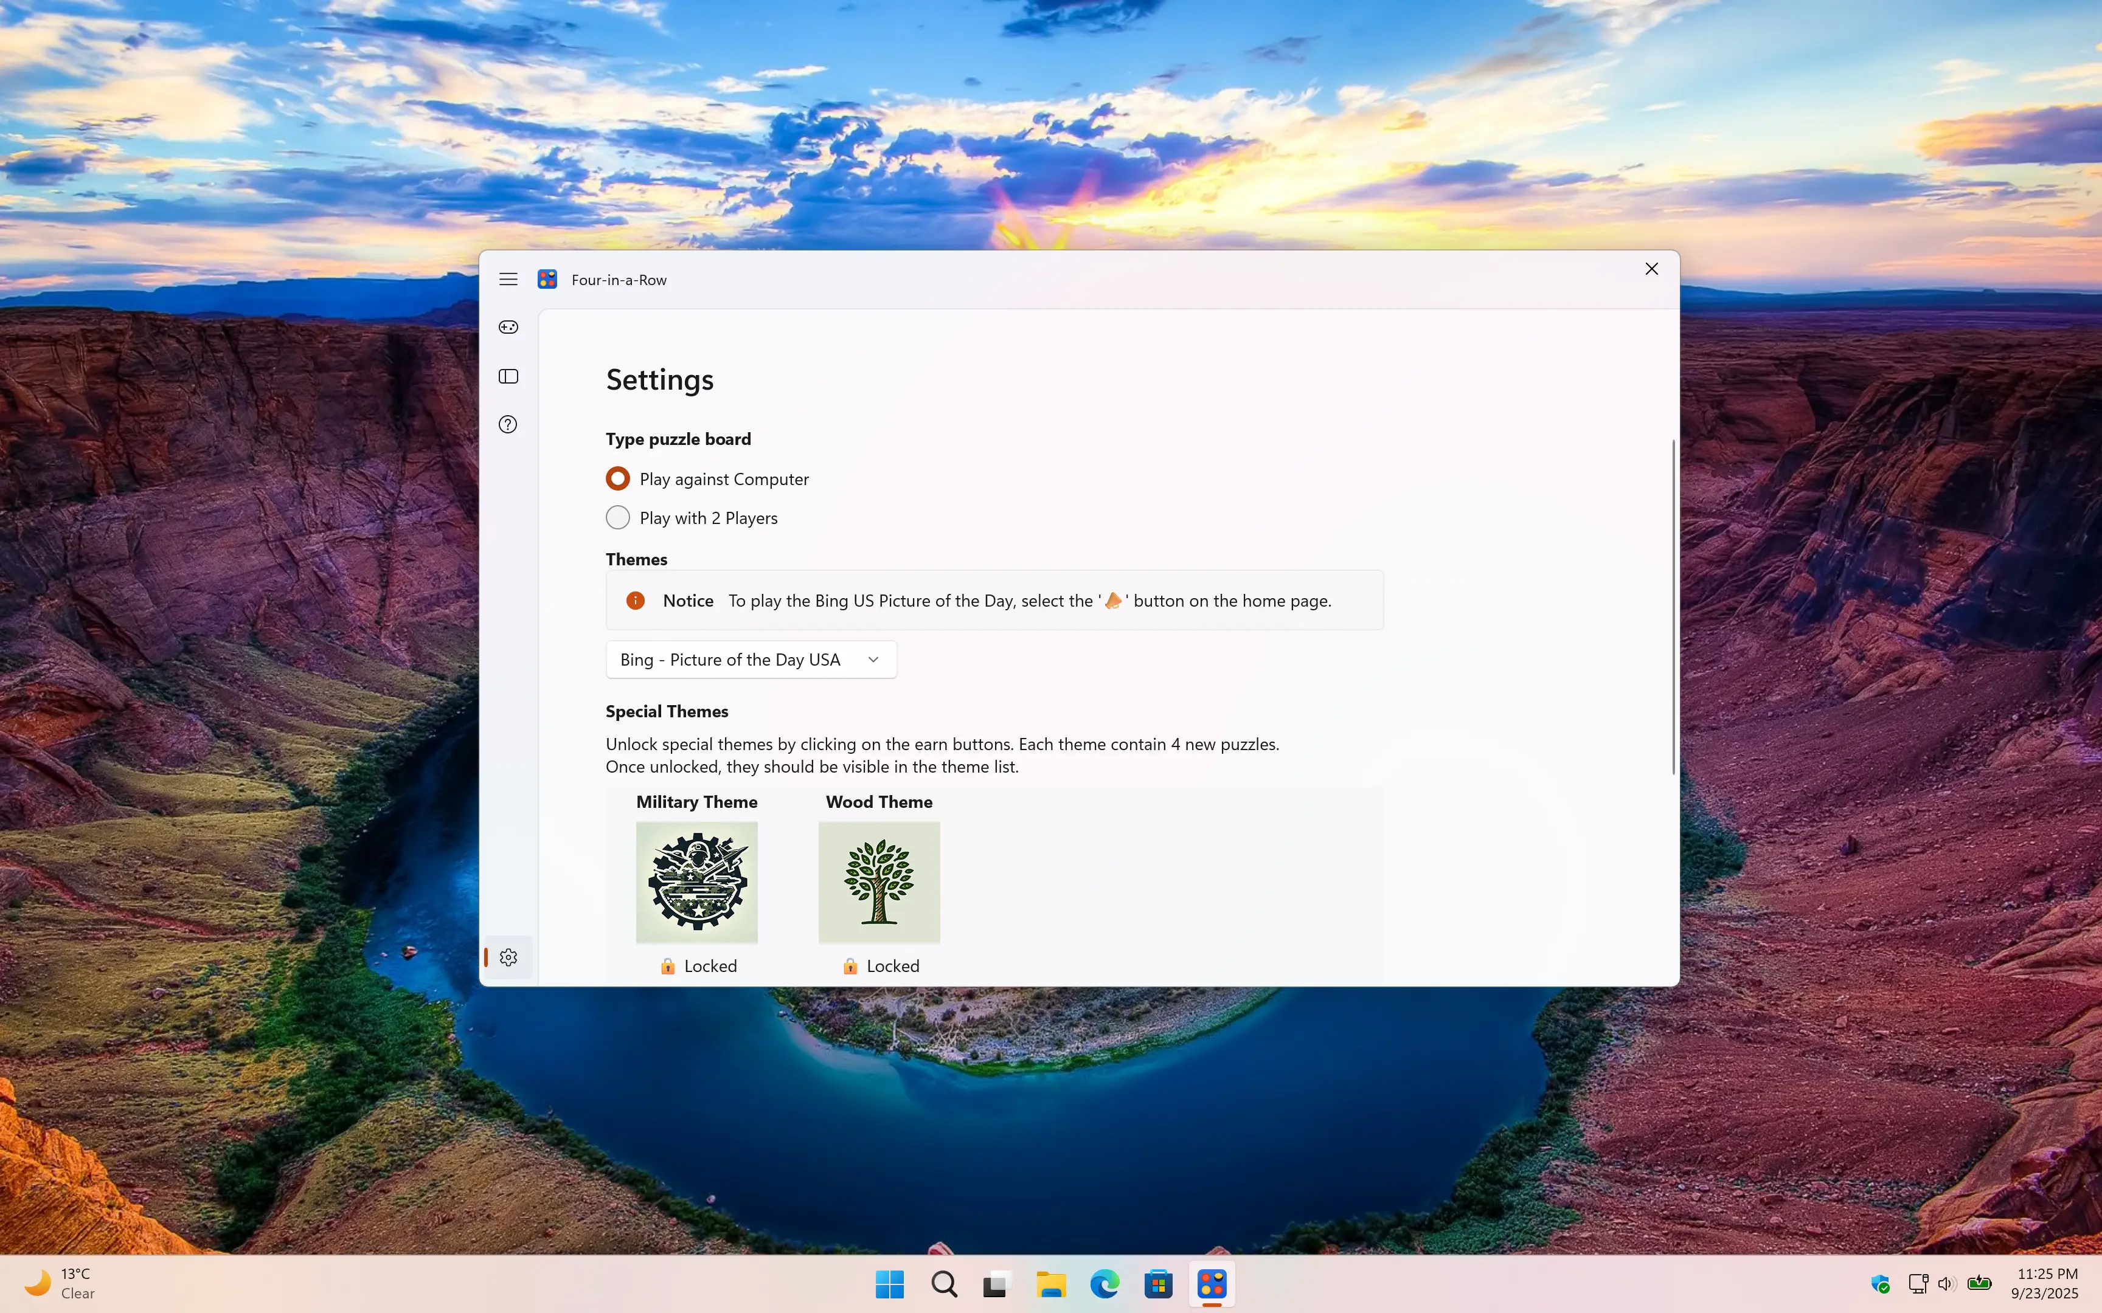The height and width of the screenshot is (1313, 2102).
Task: Click the orange Notice info icon
Action: 635,601
